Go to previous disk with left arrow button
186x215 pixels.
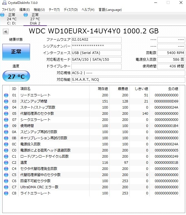click(x=6, y=32)
